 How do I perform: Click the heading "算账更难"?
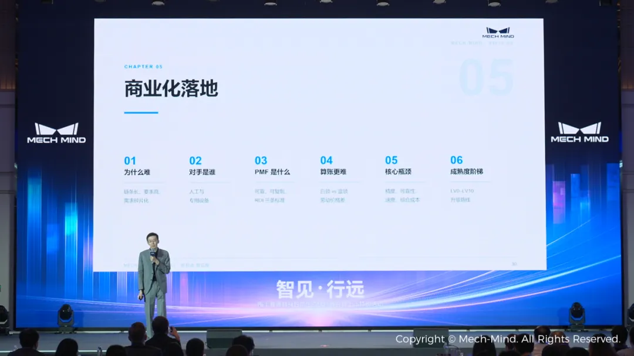[x=333, y=172]
